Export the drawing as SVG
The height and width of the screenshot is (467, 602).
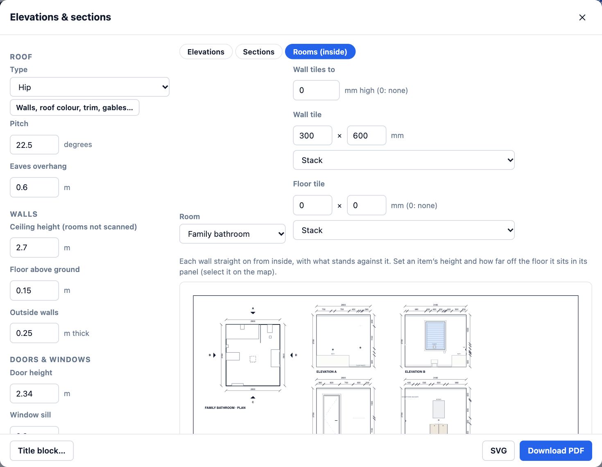coord(498,451)
